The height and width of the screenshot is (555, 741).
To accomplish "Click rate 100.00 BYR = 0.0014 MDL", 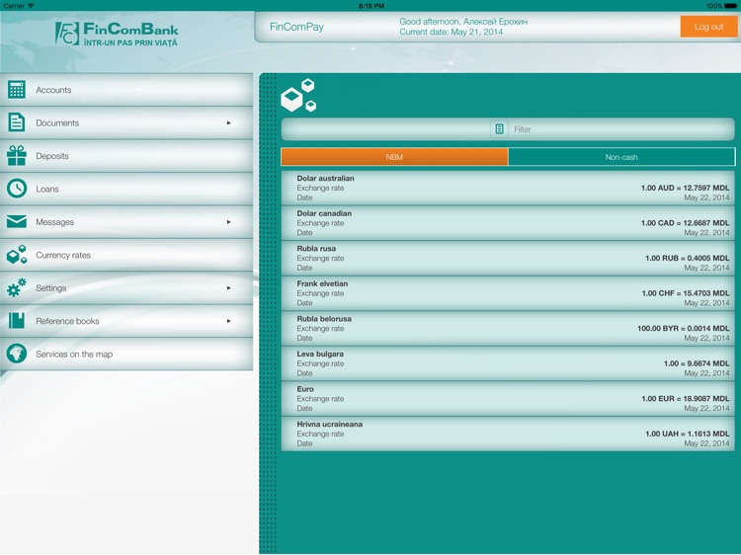I will click(x=684, y=328).
